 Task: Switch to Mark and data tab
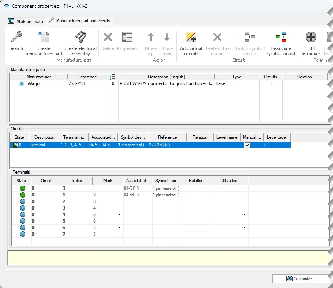pyautogui.click(x=25, y=21)
